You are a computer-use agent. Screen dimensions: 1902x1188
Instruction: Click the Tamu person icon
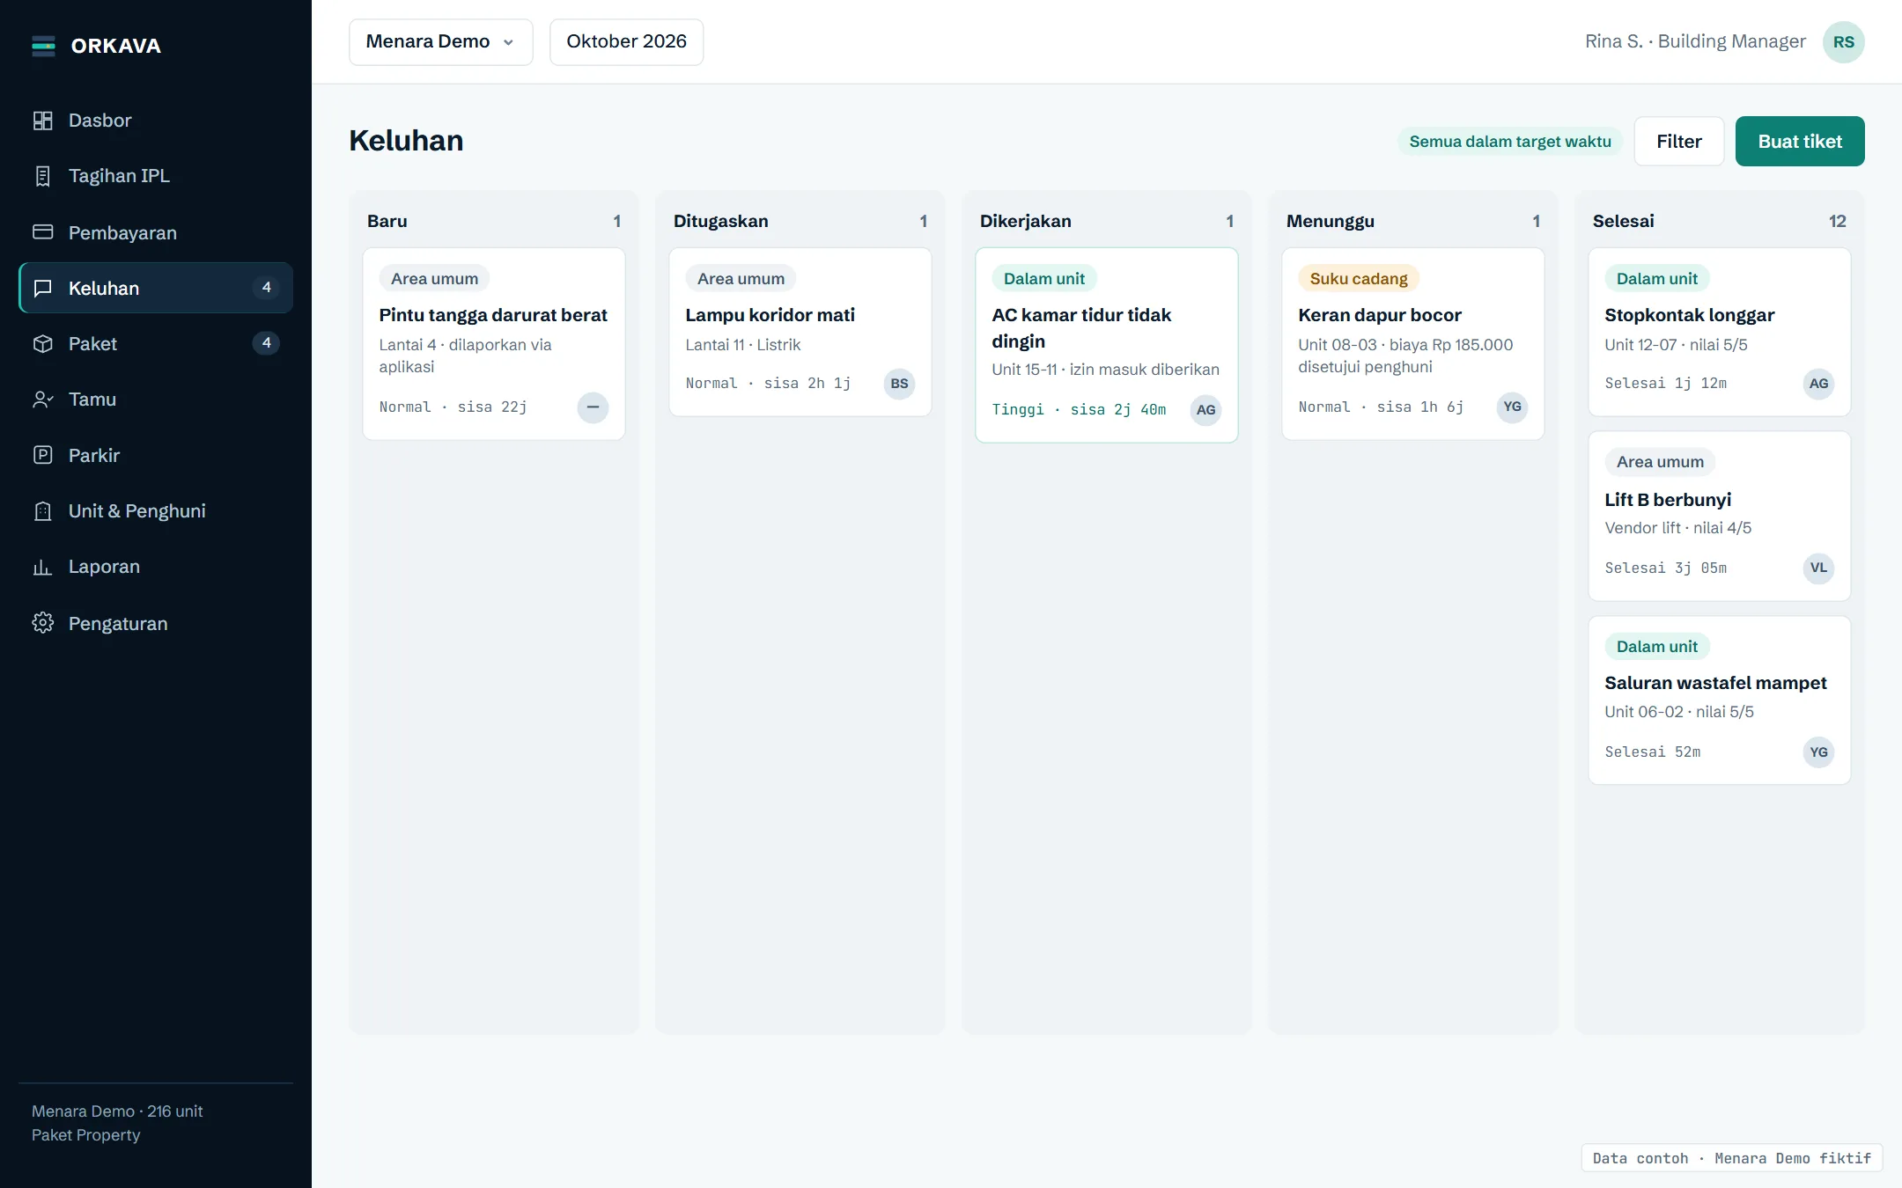[42, 400]
